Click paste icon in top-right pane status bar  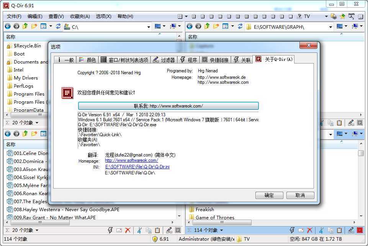(x=339, y=123)
